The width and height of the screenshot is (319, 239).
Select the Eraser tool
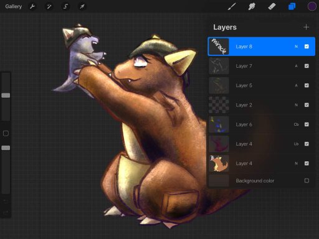(x=272, y=6)
